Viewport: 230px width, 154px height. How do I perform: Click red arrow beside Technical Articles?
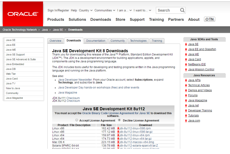186,85
